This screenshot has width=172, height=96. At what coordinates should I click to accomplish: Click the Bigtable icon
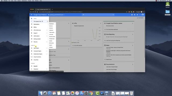point(32,66)
